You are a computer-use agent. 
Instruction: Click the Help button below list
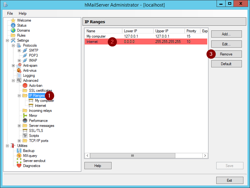[98, 166]
